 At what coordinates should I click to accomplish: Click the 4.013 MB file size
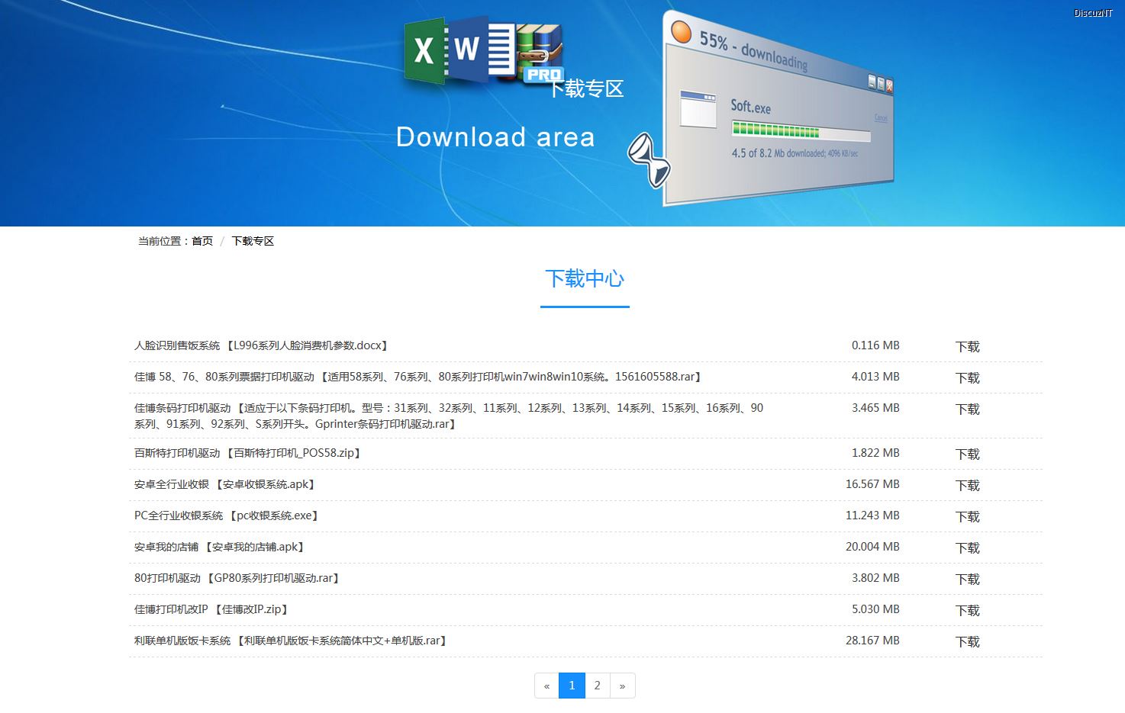875,377
